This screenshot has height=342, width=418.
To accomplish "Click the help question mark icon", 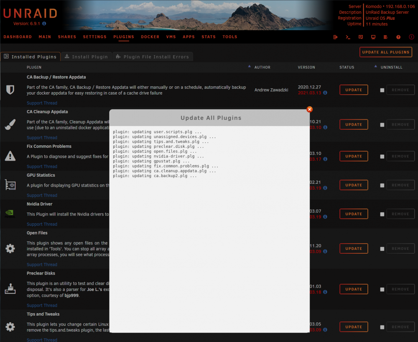I will pyautogui.click(x=398, y=37).
